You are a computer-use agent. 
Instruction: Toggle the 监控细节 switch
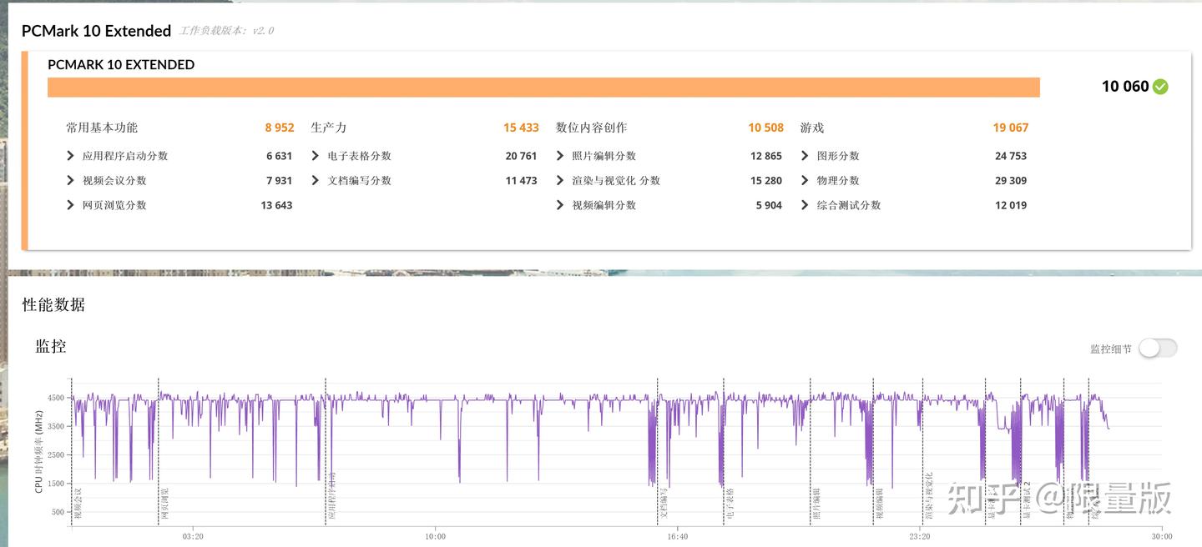click(x=1158, y=349)
